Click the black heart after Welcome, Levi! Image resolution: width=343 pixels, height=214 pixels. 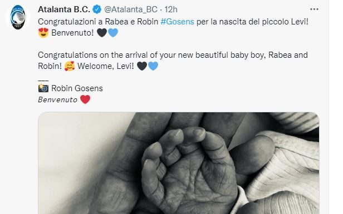(x=142, y=66)
